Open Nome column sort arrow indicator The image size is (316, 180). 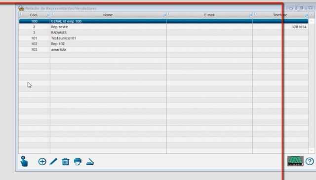[52, 14]
